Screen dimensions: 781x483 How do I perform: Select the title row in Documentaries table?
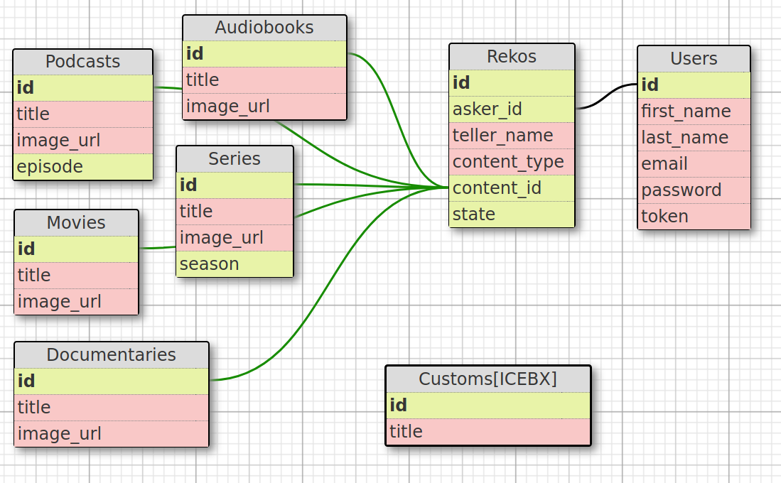[112, 407]
